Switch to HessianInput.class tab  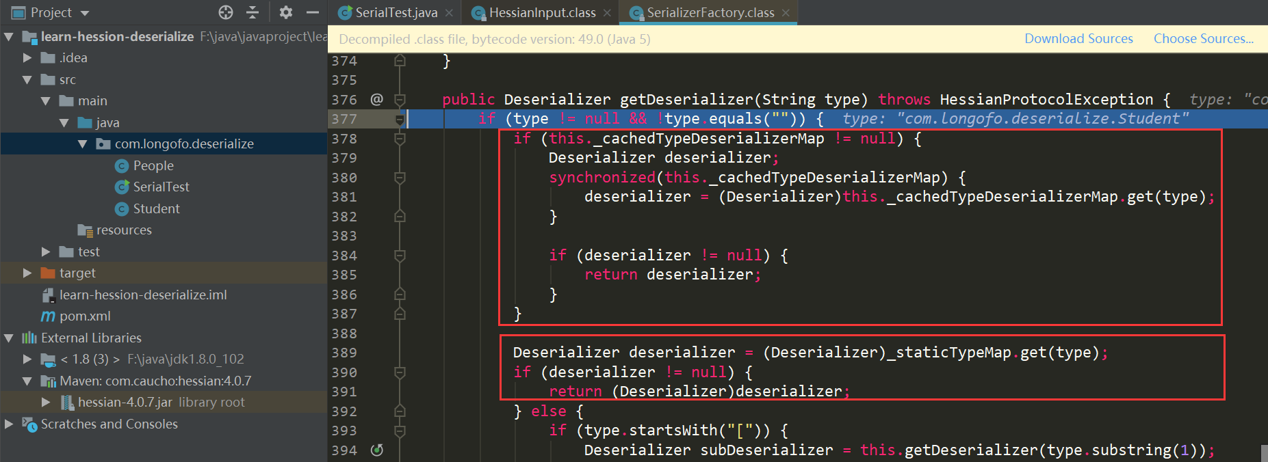tap(542, 13)
